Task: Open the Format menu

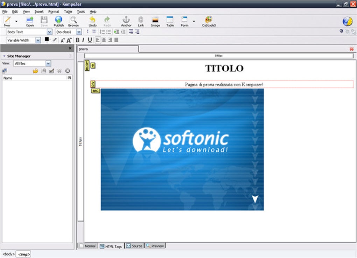Action: pyautogui.click(x=54, y=12)
